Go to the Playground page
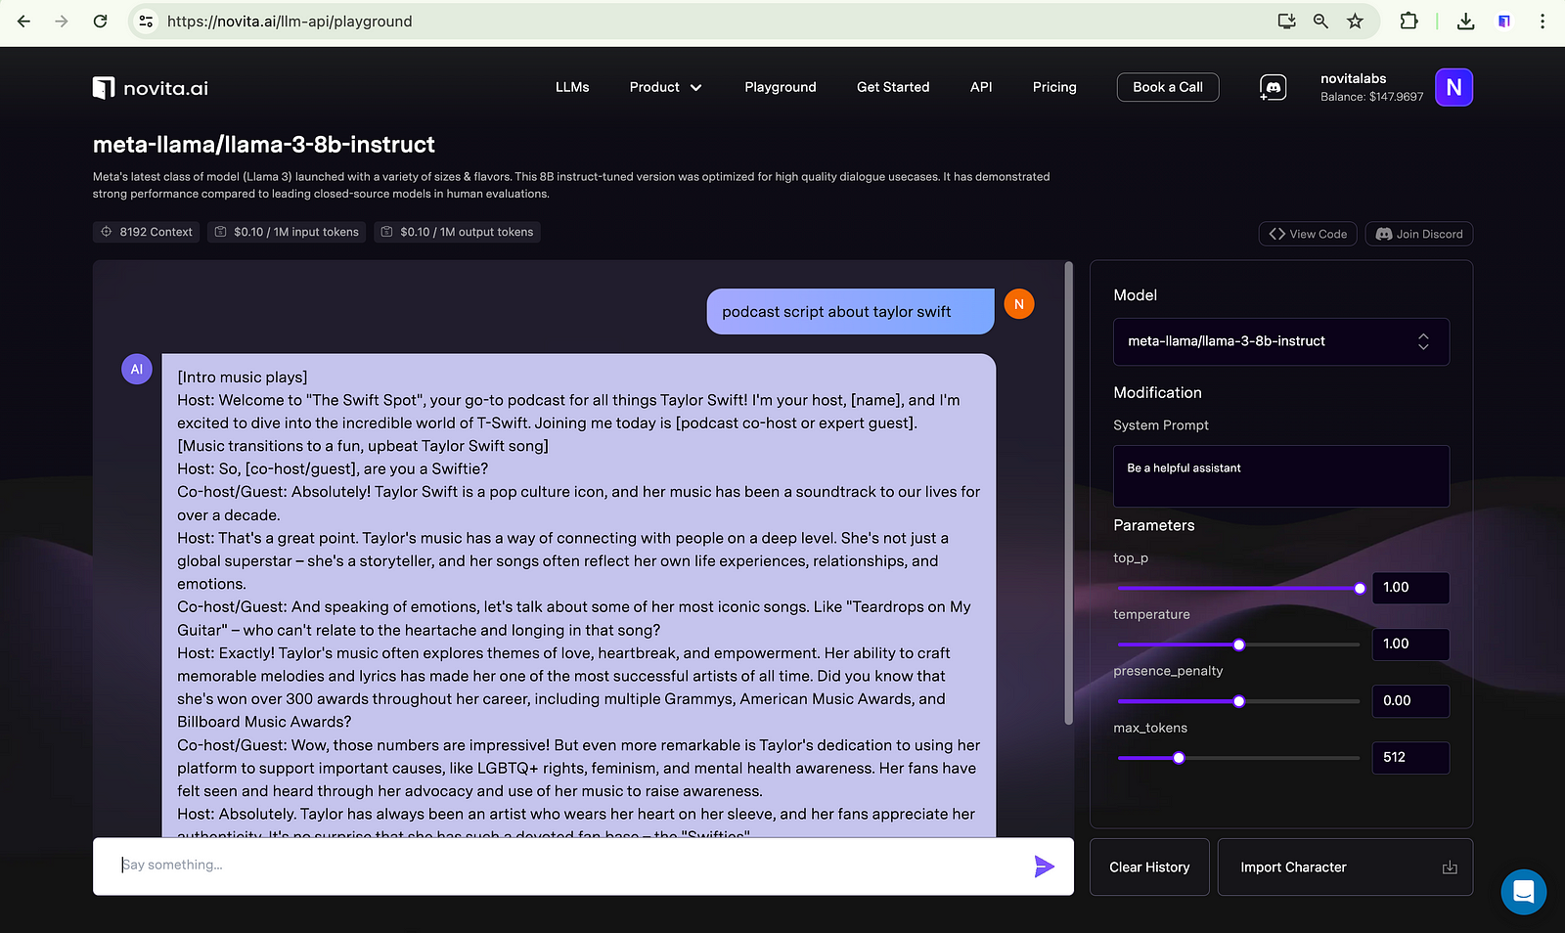1565x933 pixels. (781, 87)
